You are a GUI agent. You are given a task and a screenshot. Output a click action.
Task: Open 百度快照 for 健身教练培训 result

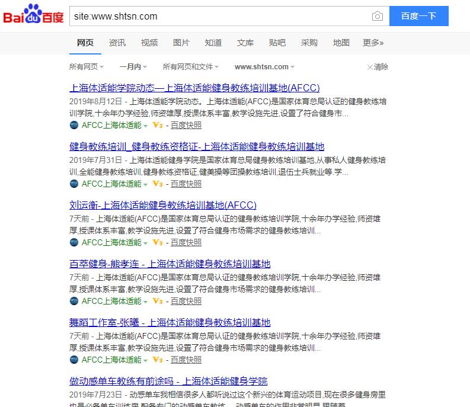point(186,184)
